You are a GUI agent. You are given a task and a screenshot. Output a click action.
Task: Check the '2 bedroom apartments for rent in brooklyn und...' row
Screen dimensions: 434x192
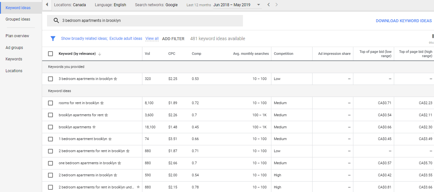50,187
